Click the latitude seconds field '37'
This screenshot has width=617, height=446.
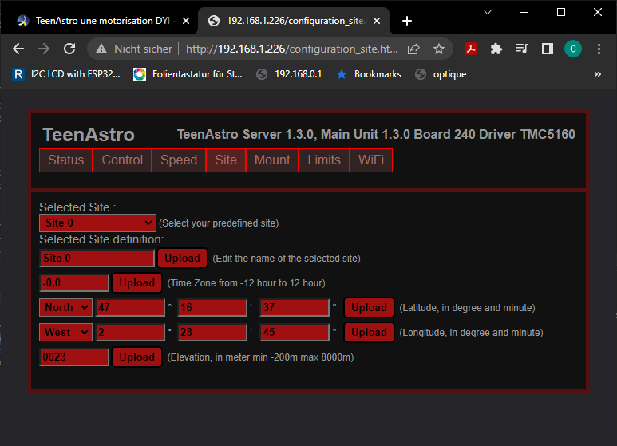(x=295, y=307)
